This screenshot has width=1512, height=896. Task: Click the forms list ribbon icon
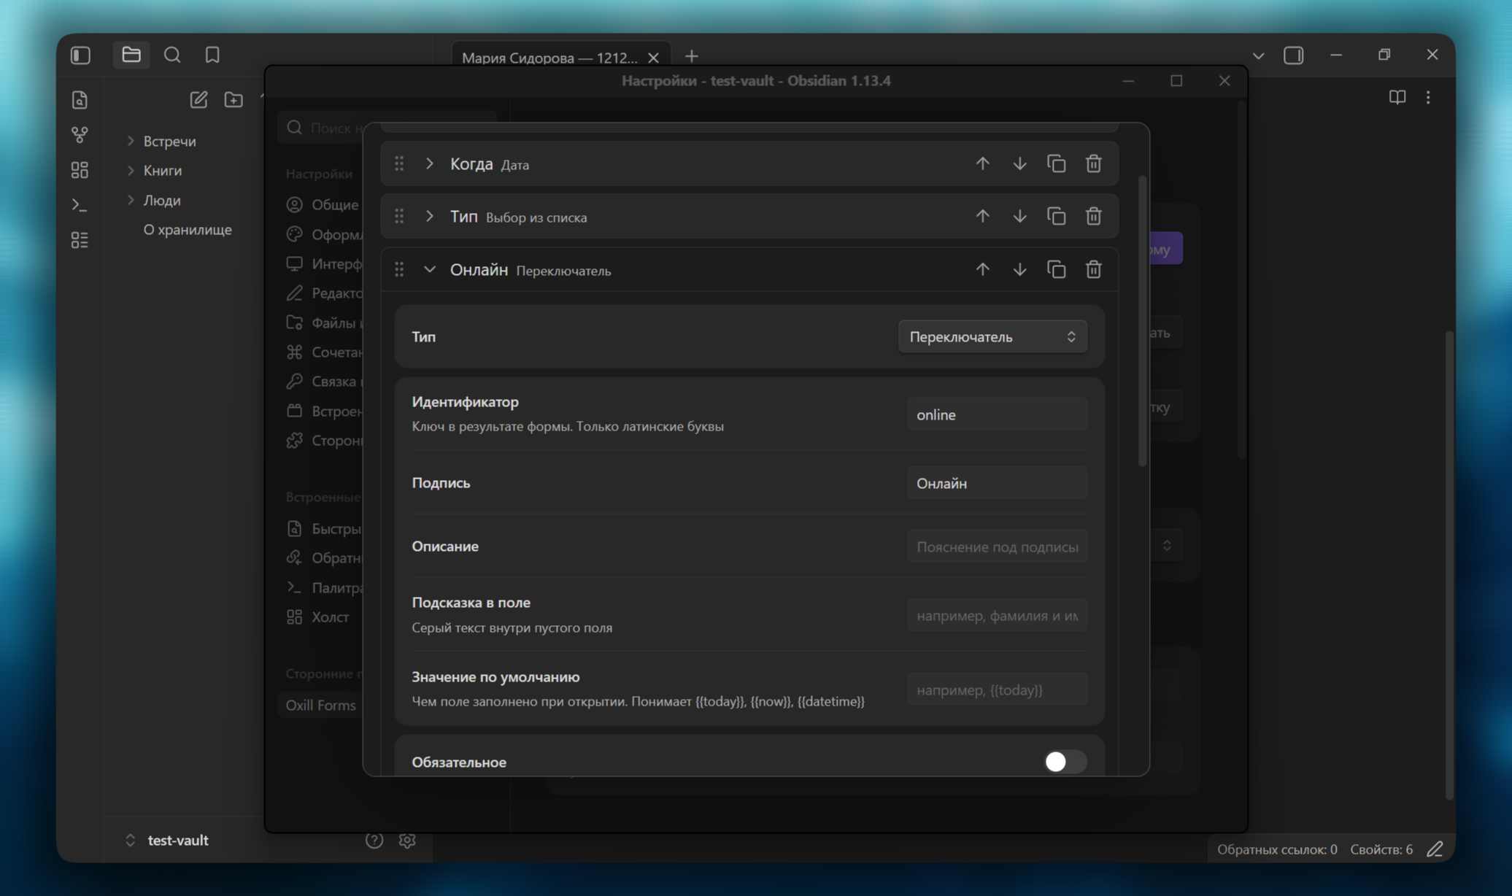(80, 240)
